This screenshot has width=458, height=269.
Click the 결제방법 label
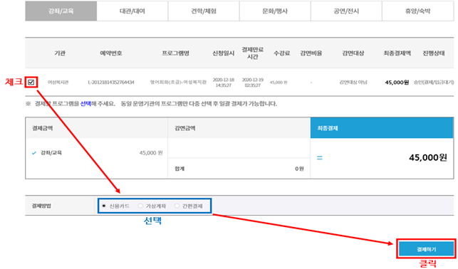click(41, 206)
